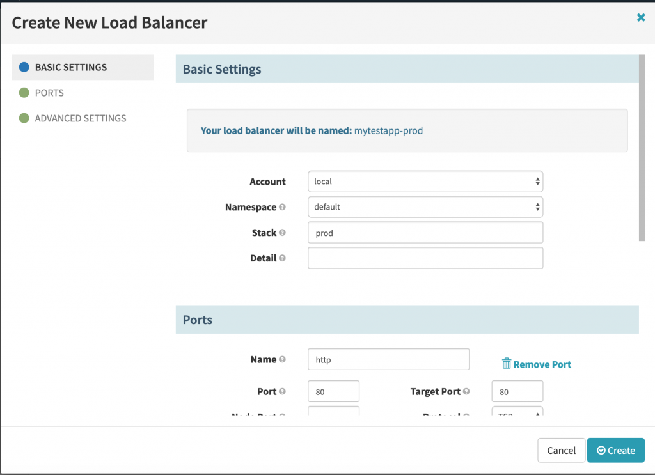Screen dimensions: 655x475
Task: Click the help icon beside port Name
Action: click(283, 359)
